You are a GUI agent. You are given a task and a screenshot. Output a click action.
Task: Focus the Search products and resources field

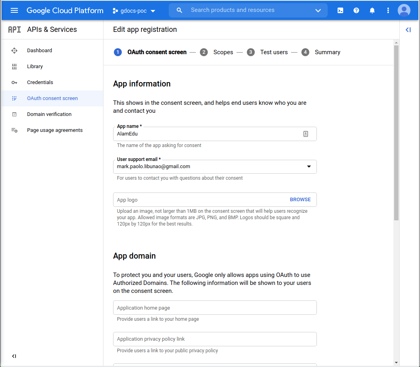(x=232, y=10)
